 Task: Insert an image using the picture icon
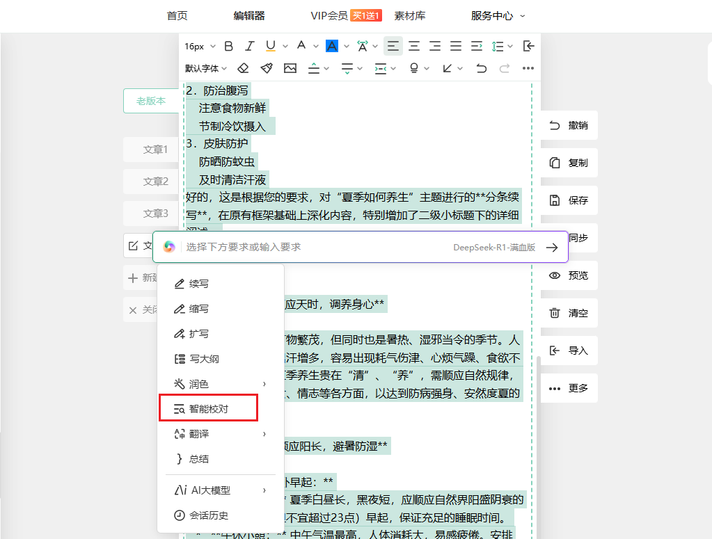[290, 69]
